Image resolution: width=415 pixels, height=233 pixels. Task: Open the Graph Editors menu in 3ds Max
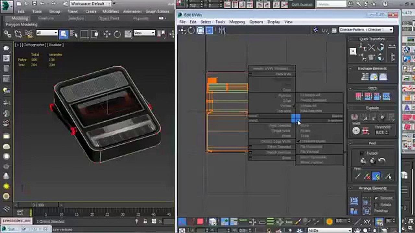coord(158,11)
